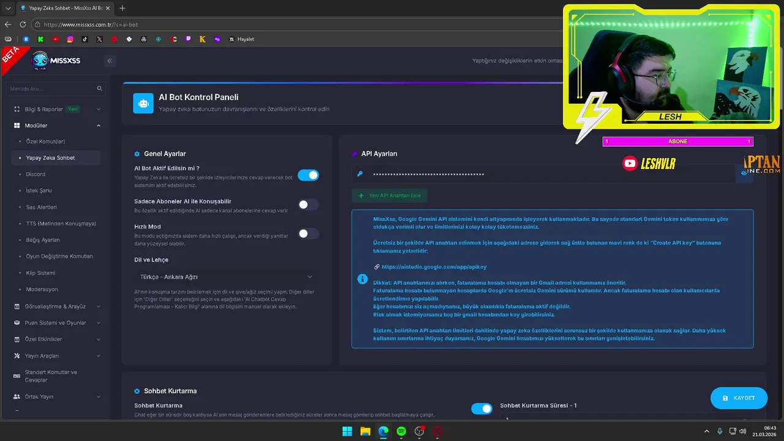The image size is (784, 441).
Task: Open the green Kick bookmark icon
Action: pyautogui.click(x=41, y=39)
